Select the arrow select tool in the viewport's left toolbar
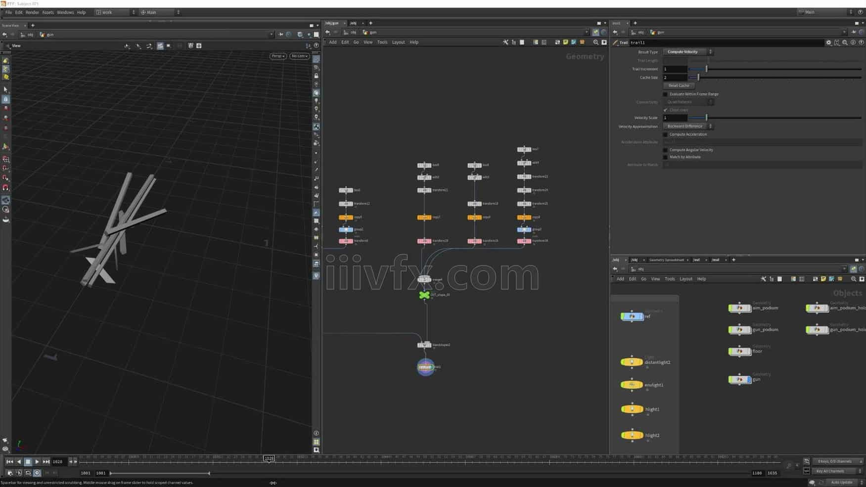The width and height of the screenshot is (866, 487). click(6, 90)
